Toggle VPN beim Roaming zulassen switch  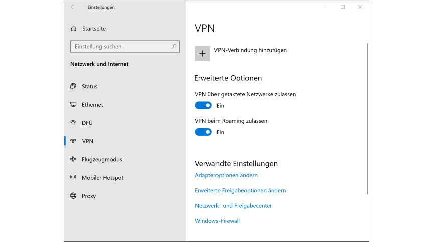click(203, 132)
